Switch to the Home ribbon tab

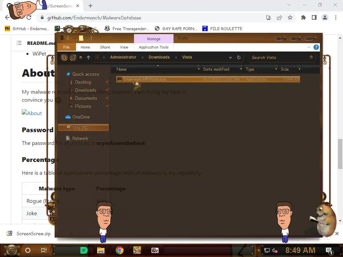[x=85, y=47]
